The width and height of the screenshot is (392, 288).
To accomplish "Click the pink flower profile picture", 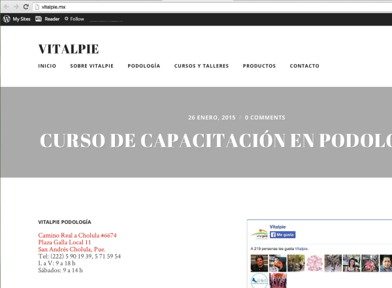I will tap(314, 263).
